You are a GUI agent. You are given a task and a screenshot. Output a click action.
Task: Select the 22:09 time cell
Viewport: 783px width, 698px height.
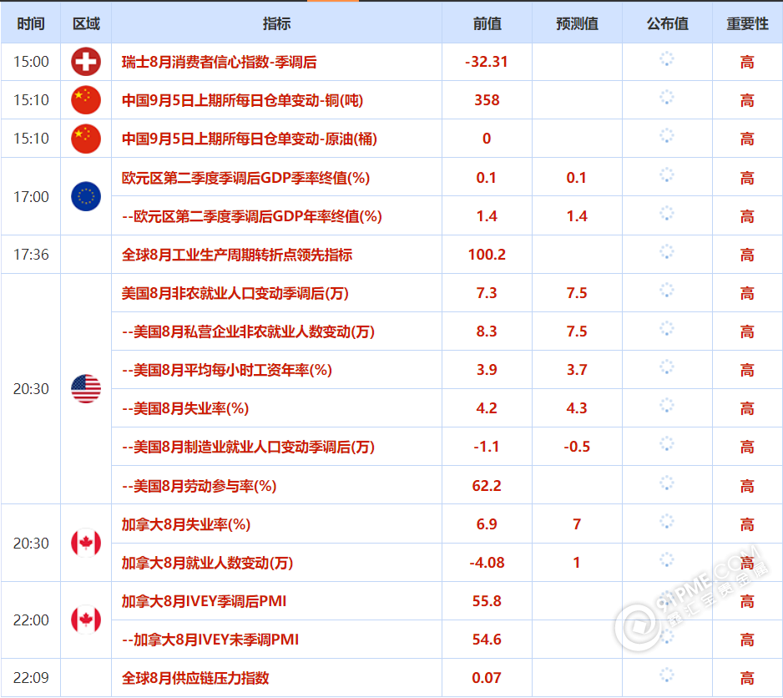coord(31,678)
